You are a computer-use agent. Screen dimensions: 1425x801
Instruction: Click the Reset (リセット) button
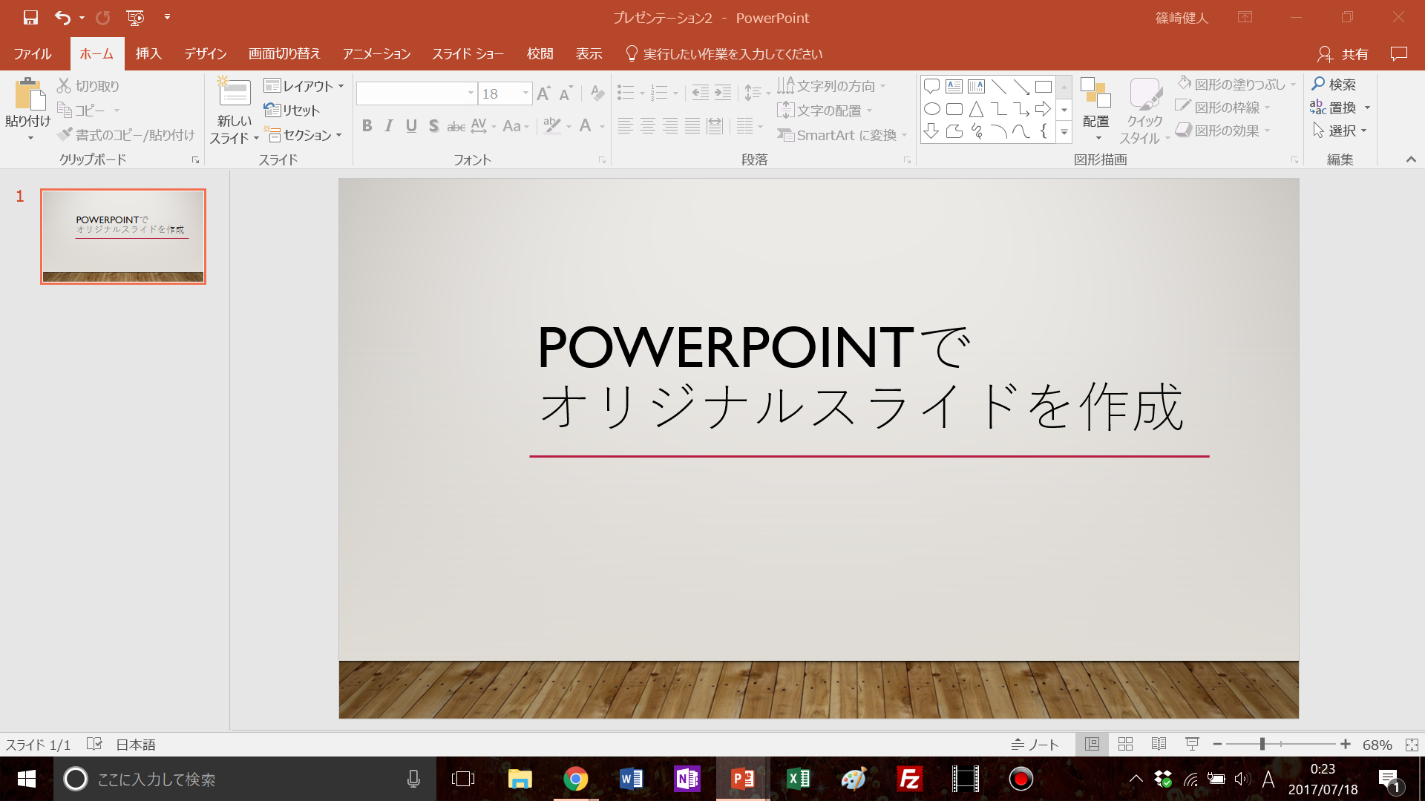point(292,111)
